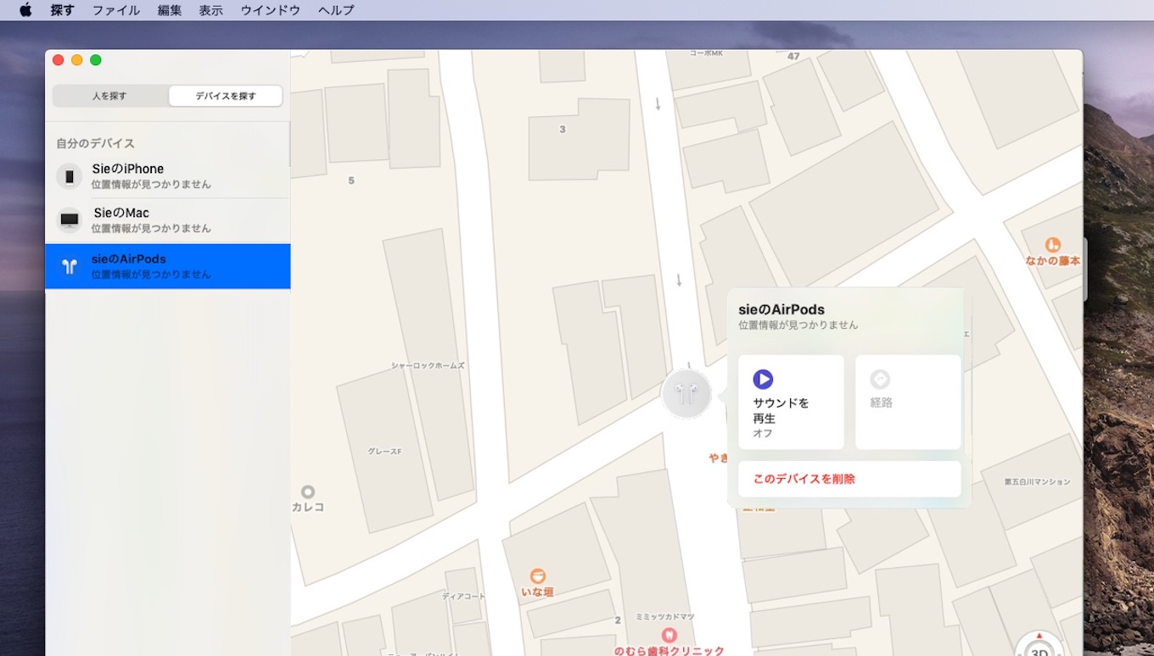Click the シャーロックホームズ map label

click(428, 365)
